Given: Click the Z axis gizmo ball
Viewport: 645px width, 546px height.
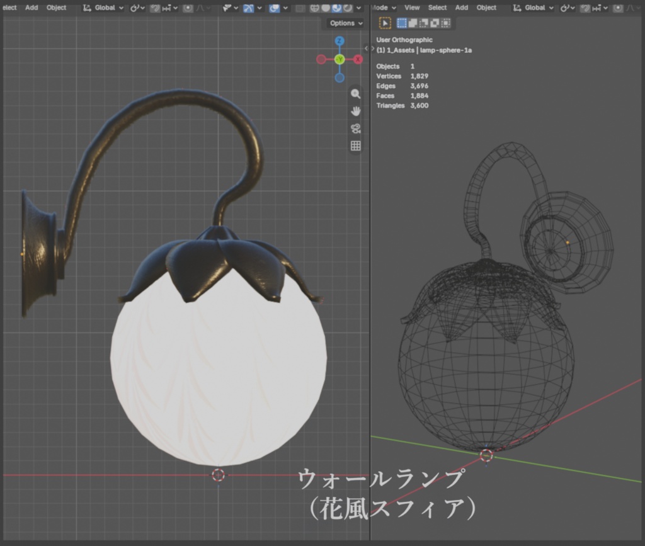Looking at the screenshot, I should (x=340, y=41).
